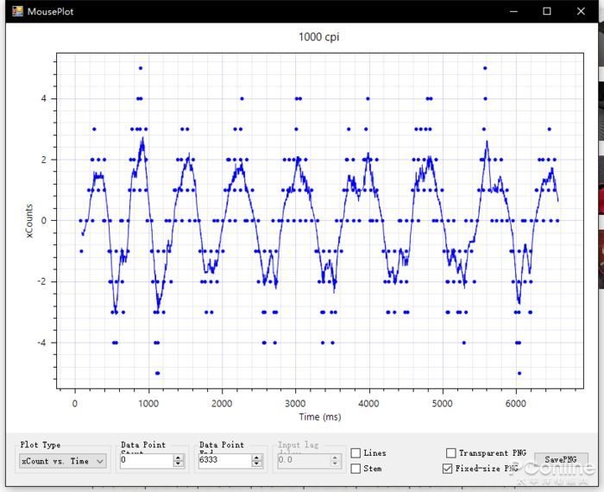Decrease Data Point End with down arrow

(256, 464)
